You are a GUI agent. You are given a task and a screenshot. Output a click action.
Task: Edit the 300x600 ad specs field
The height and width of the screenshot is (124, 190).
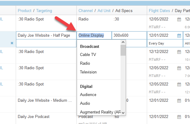[x=129, y=36]
